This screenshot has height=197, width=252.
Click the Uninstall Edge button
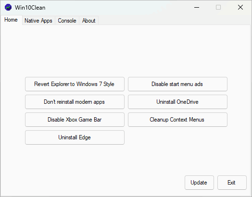tap(75, 137)
